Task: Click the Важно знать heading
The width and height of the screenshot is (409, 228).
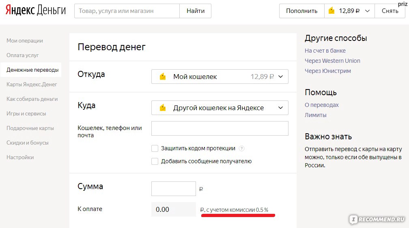Action: (x=328, y=136)
